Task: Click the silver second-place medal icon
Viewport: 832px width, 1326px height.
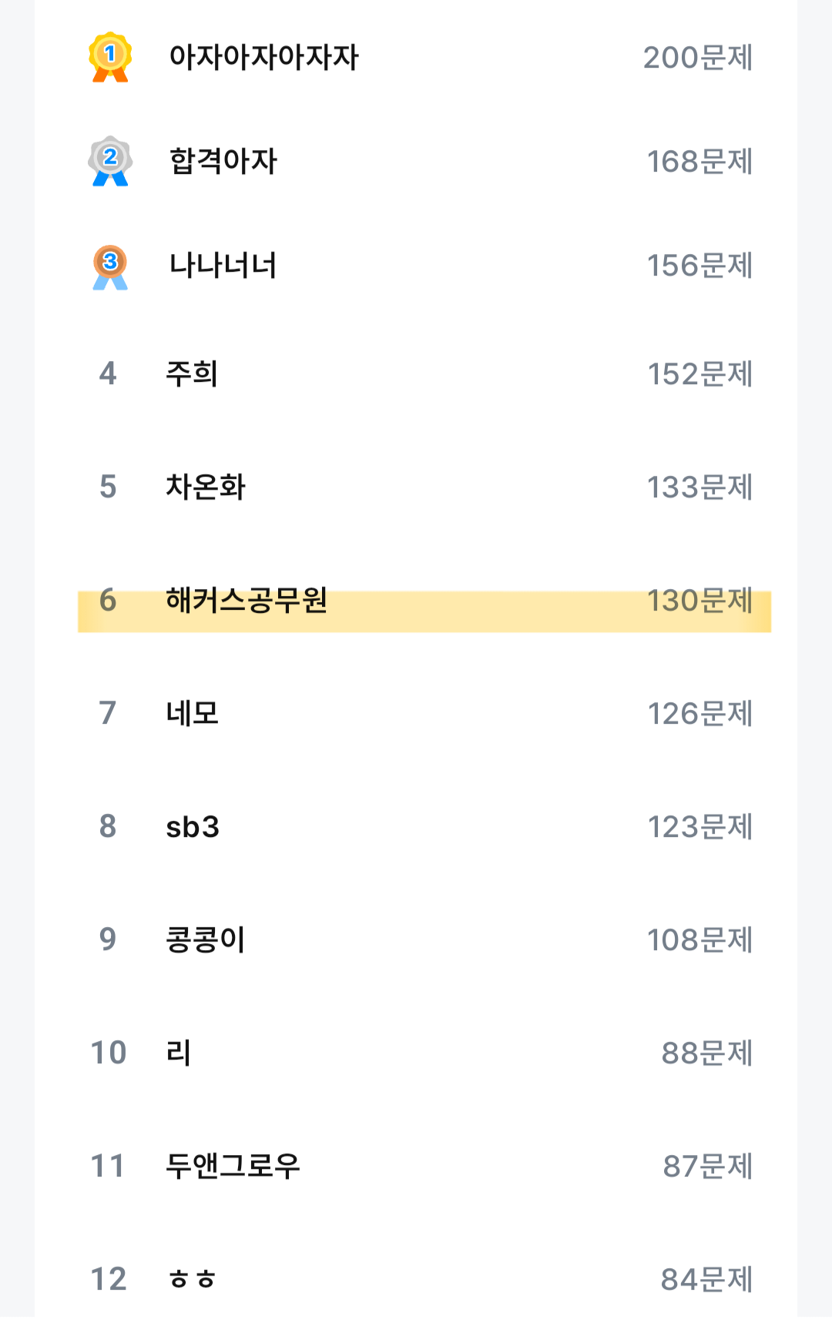Action: (110, 161)
